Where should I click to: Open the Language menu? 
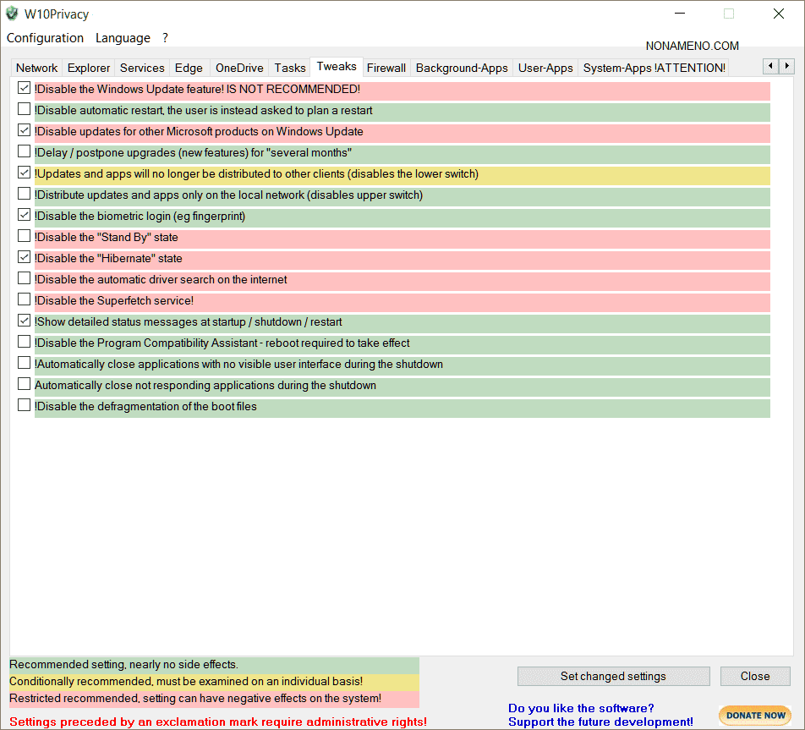point(123,38)
